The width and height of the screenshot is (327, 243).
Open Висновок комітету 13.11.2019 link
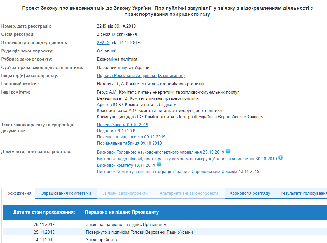(x=126, y=165)
